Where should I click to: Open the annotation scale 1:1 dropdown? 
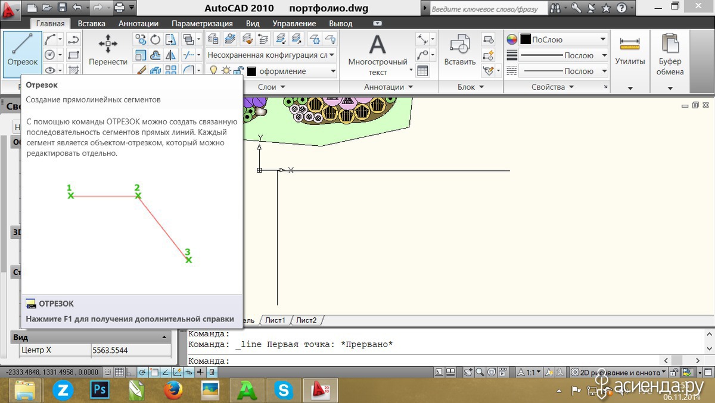tap(529, 372)
